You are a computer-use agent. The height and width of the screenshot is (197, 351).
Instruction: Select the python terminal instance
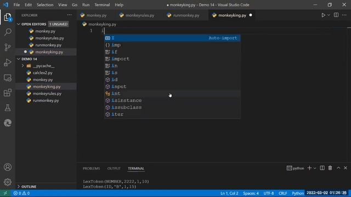[295, 168]
